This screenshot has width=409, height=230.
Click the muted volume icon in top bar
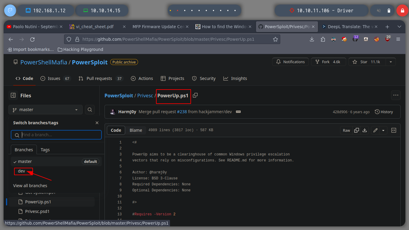pyautogui.click(x=379, y=10)
